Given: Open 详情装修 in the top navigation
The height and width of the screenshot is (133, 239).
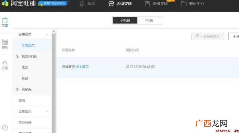Looking at the screenshot, I should tap(160, 4).
